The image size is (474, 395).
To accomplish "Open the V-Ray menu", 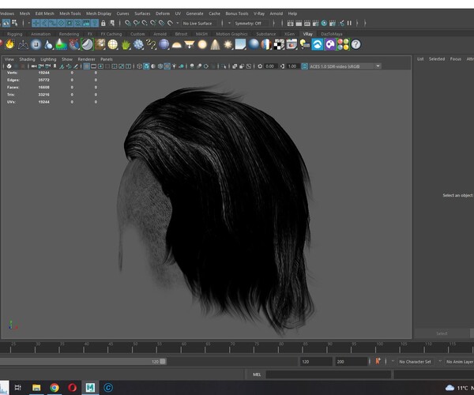I will (259, 13).
